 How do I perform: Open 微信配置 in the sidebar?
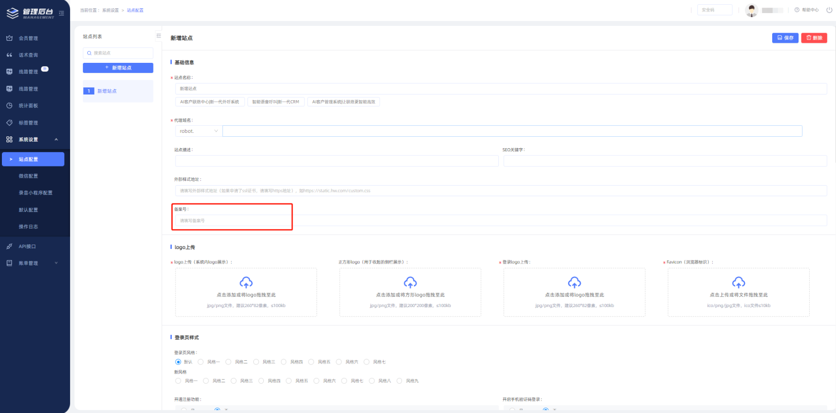[28, 176]
